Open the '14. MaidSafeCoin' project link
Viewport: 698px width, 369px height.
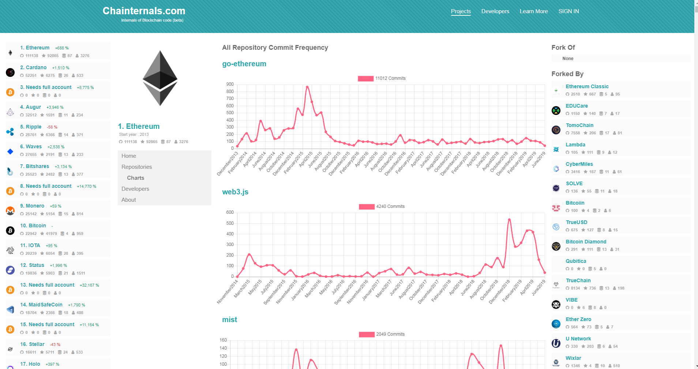tap(41, 305)
